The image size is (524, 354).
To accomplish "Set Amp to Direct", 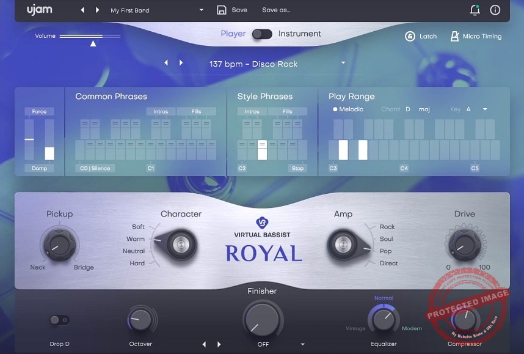I will (x=388, y=264).
